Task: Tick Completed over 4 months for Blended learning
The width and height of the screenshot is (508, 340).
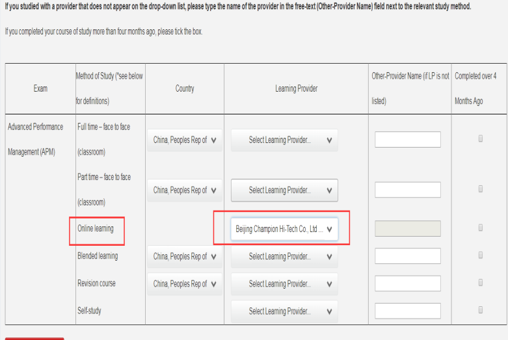Action: coord(481,255)
